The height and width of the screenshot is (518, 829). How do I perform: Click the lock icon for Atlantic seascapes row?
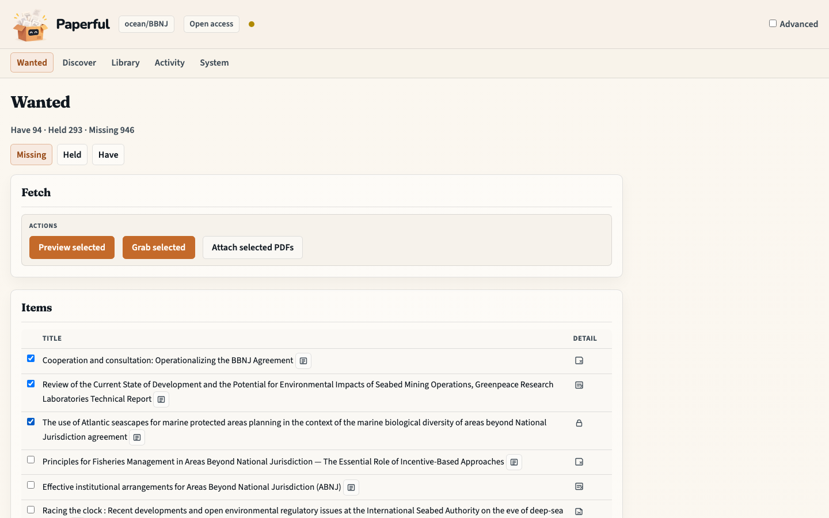tap(579, 423)
